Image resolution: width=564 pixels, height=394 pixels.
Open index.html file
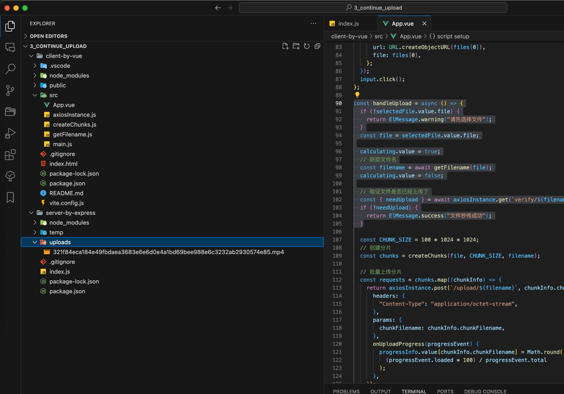tap(172, 164)
